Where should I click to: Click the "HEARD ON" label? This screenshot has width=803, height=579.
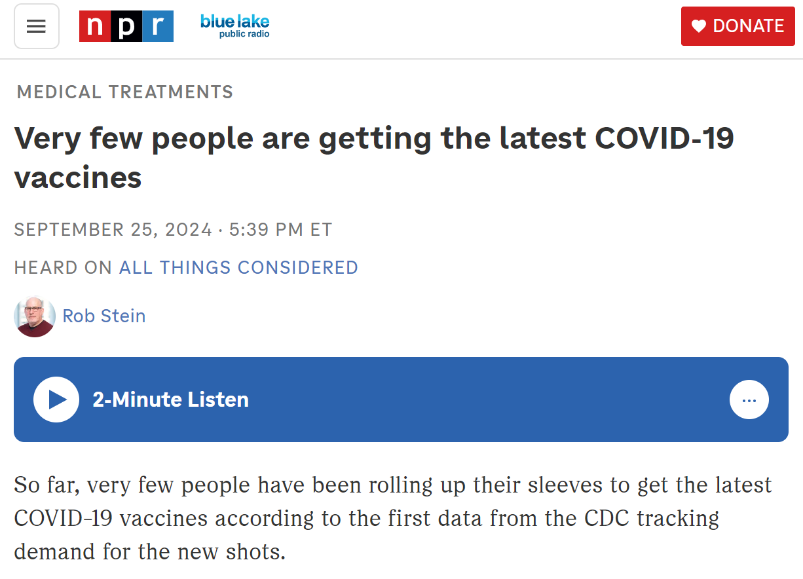pyautogui.click(x=63, y=267)
